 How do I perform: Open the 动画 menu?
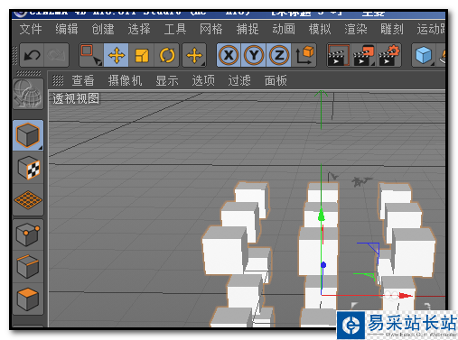(284, 30)
